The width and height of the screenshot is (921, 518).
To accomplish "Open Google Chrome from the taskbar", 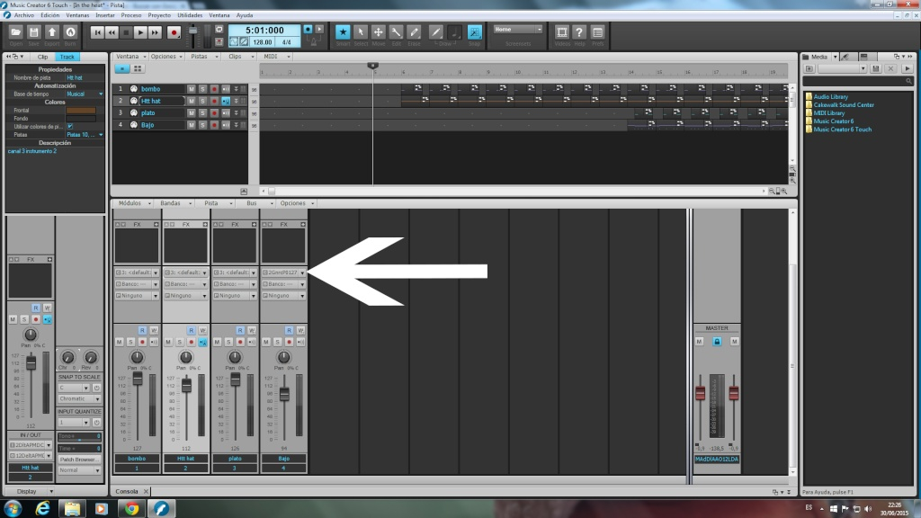I will click(x=131, y=509).
